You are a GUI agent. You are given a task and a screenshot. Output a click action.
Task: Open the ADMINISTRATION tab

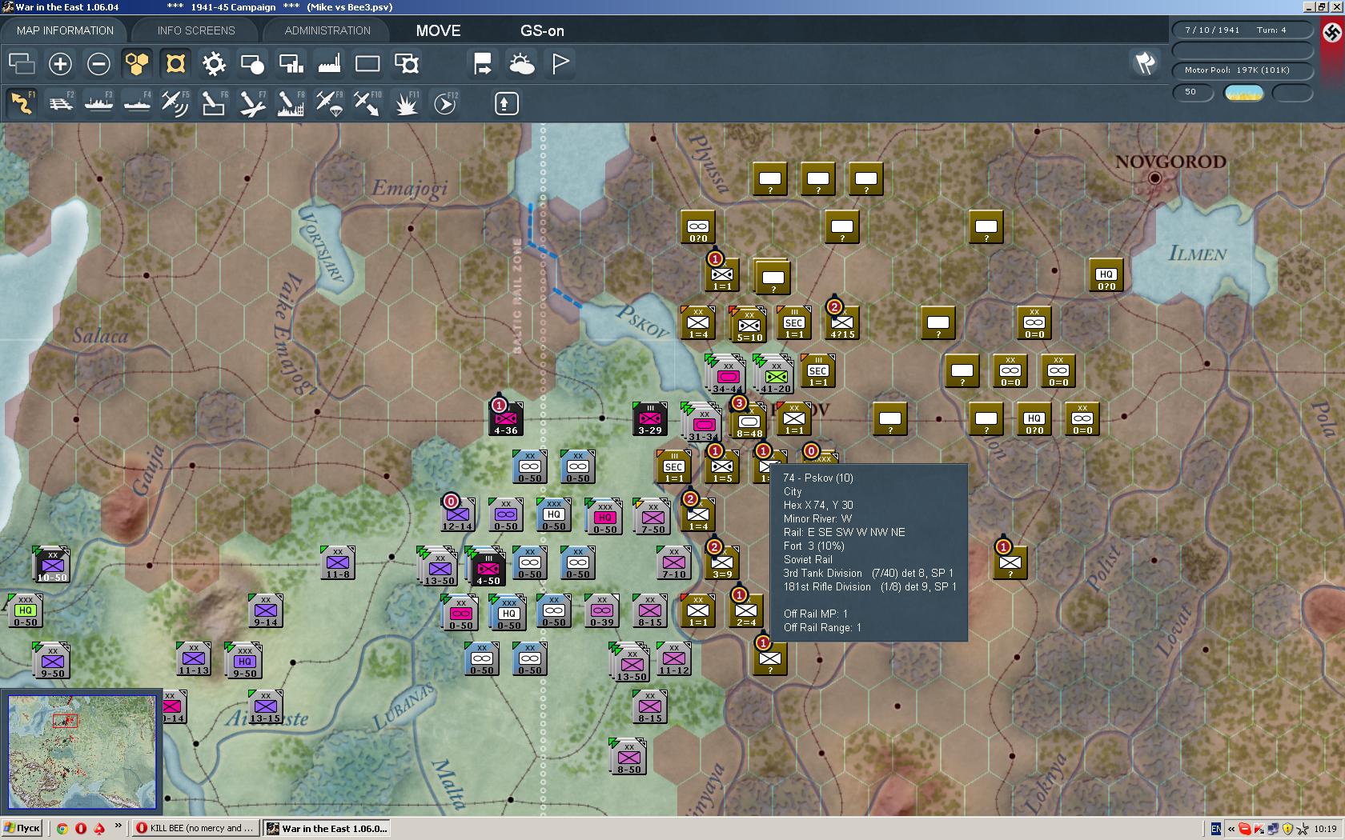click(x=327, y=30)
